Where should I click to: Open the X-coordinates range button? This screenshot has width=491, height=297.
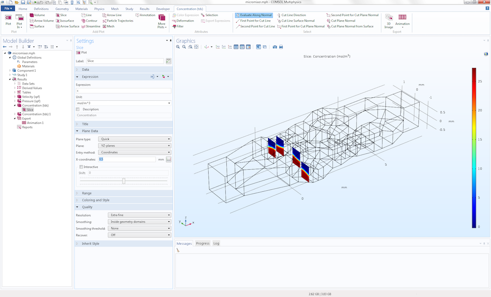click(168, 159)
